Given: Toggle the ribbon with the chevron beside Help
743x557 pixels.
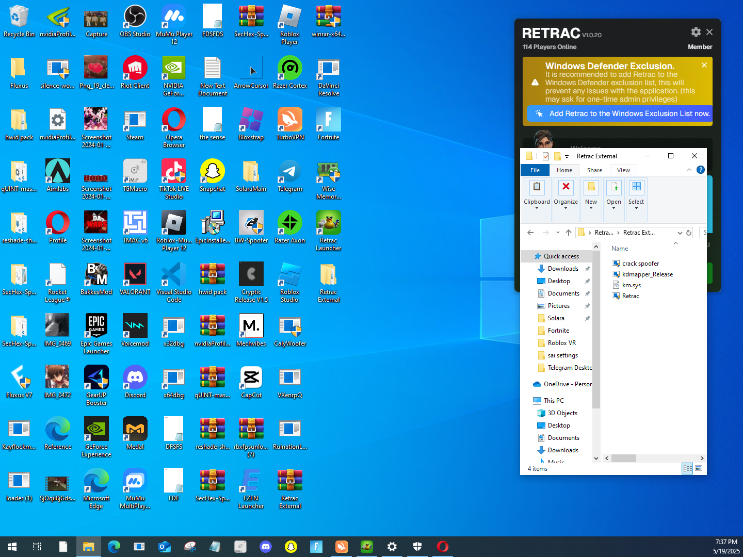Looking at the screenshot, I should pos(689,170).
